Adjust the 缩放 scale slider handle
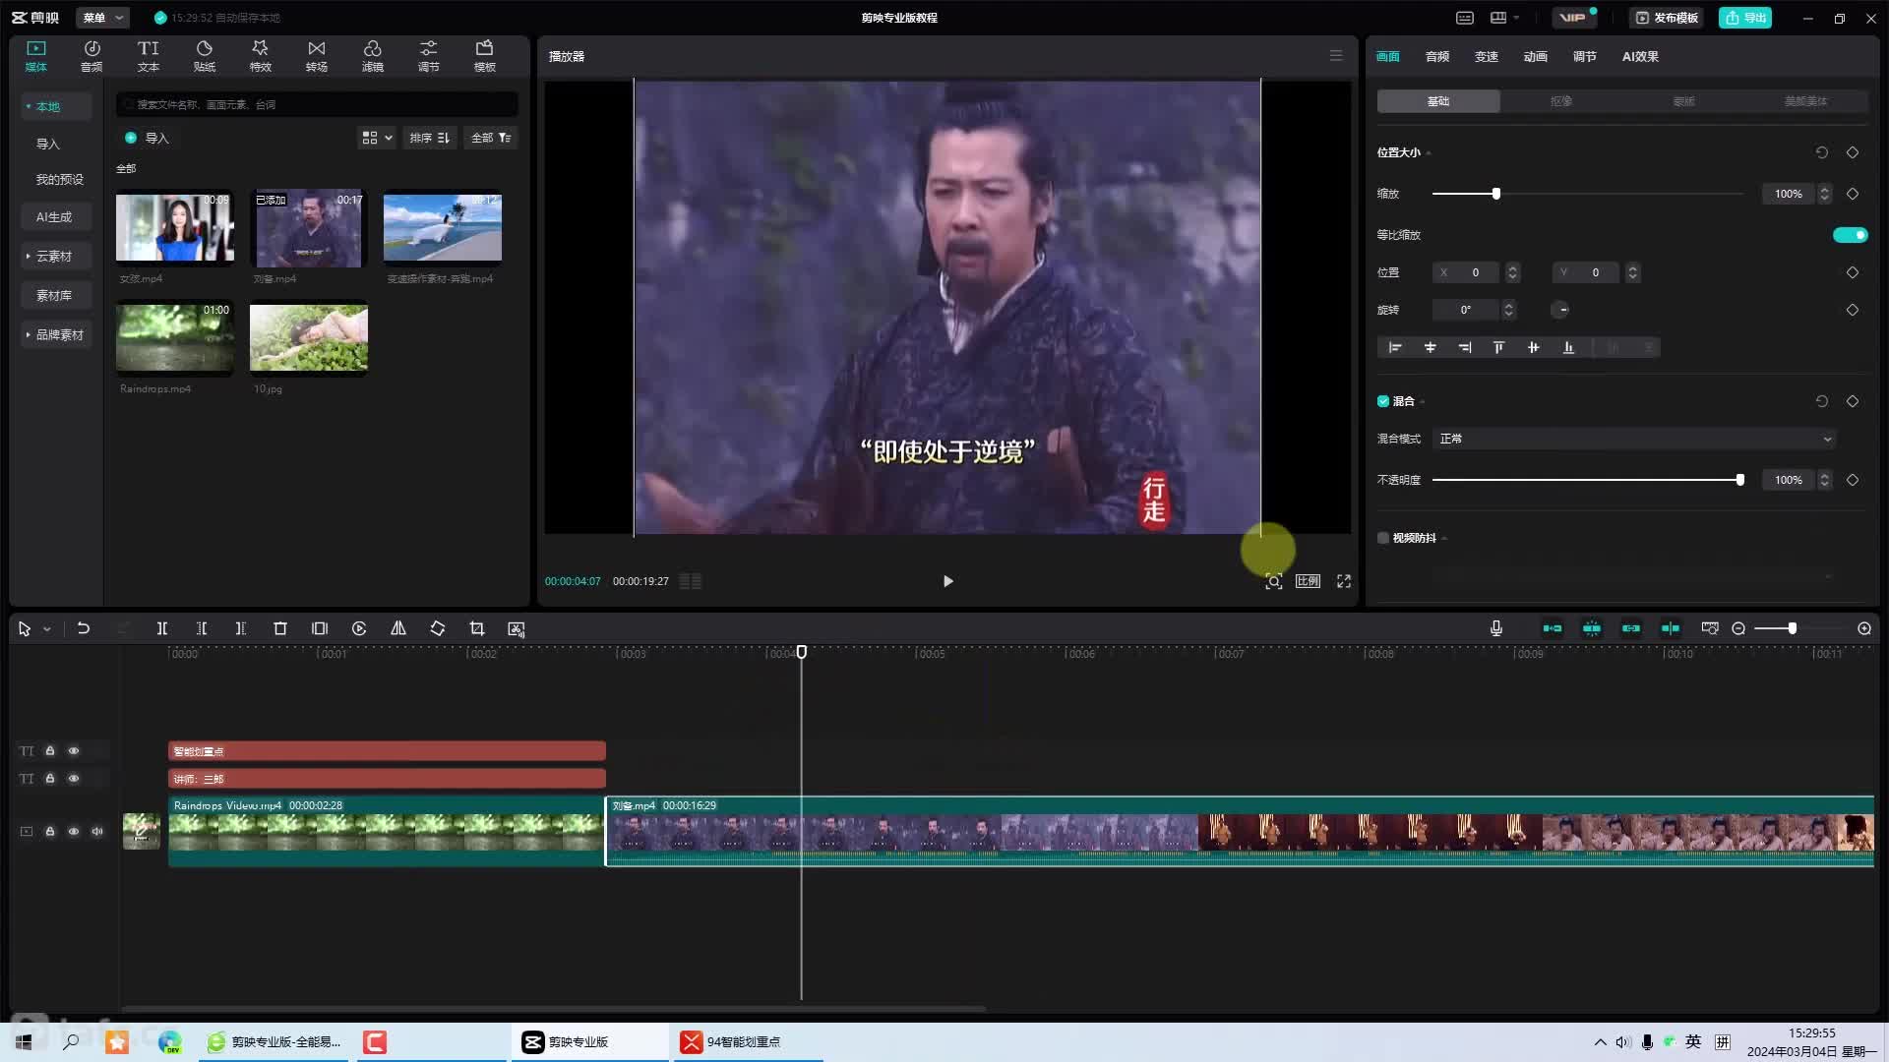The image size is (1889, 1062). click(x=1496, y=194)
